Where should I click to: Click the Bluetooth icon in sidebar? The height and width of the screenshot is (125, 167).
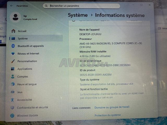(13, 46)
